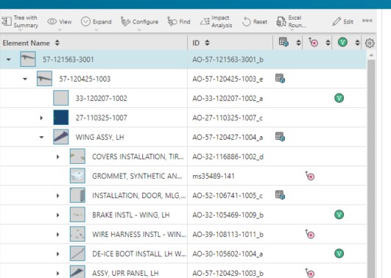Collapse the WING ASSY, LH node
Image resolution: width=391 pixels, height=278 pixels.
point(41,138)
